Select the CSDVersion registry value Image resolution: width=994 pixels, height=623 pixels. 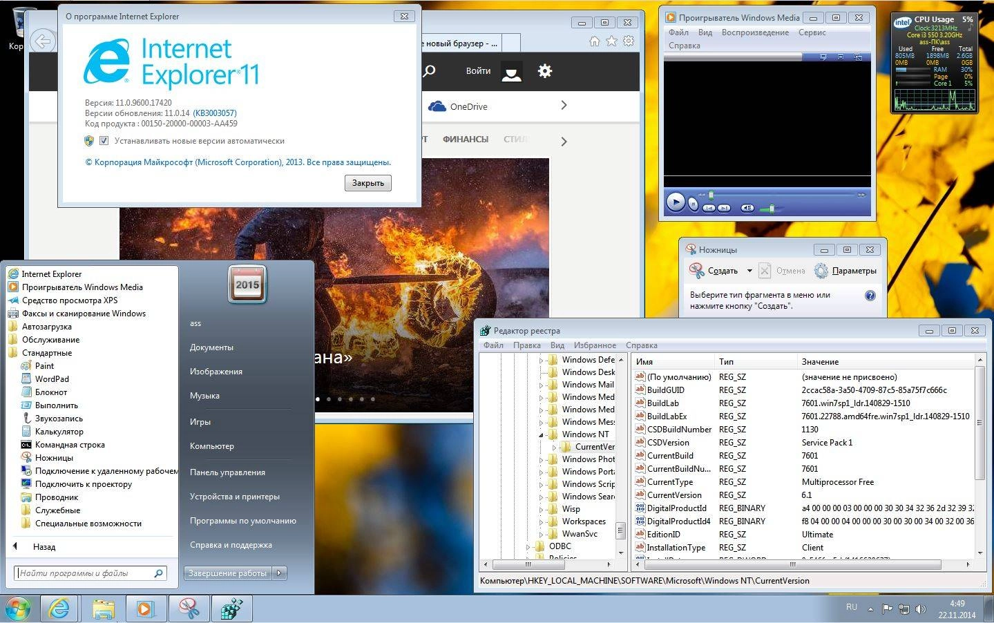click(668, 443)
